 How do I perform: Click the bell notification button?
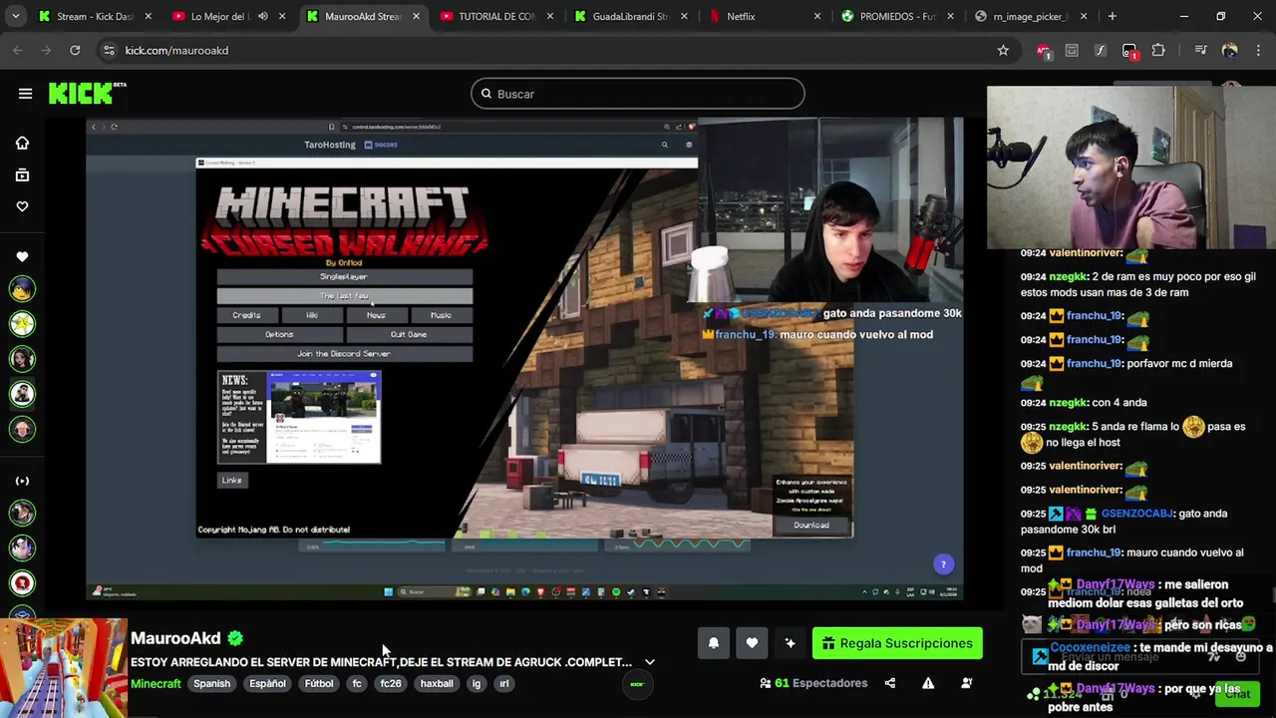click(x=714, y=643)
